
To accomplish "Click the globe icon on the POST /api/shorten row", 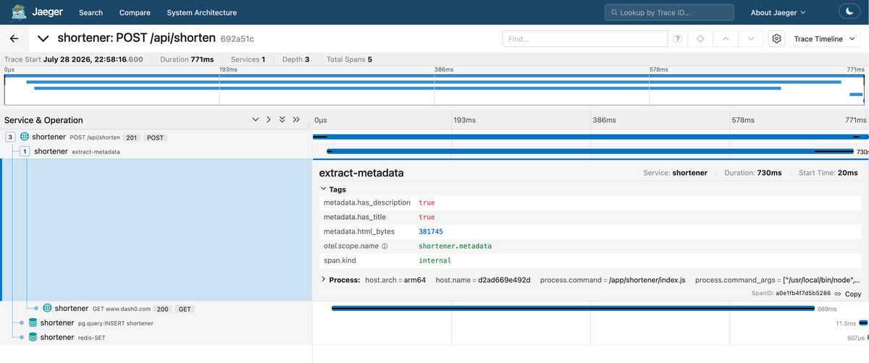I will pyautogui.click(x=25, y=137).
